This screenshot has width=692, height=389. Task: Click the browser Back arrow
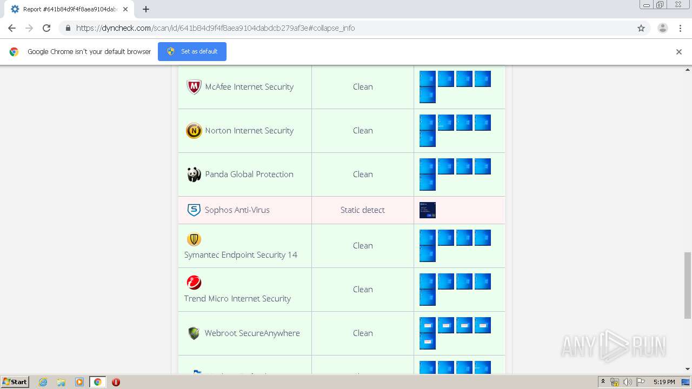(x=12, y=28)
